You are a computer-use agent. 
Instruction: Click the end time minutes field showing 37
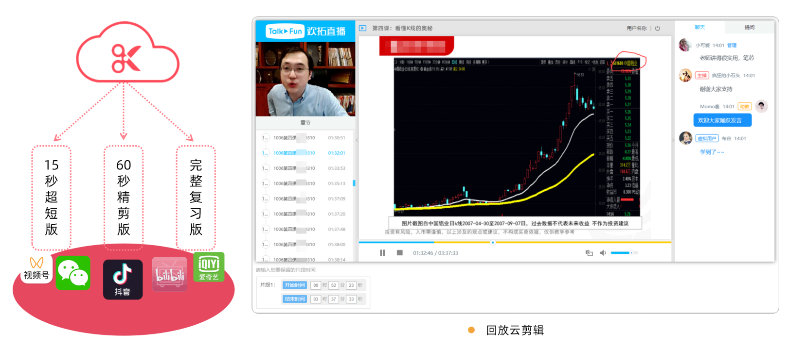pyautogui.click(x=333, y=299)
